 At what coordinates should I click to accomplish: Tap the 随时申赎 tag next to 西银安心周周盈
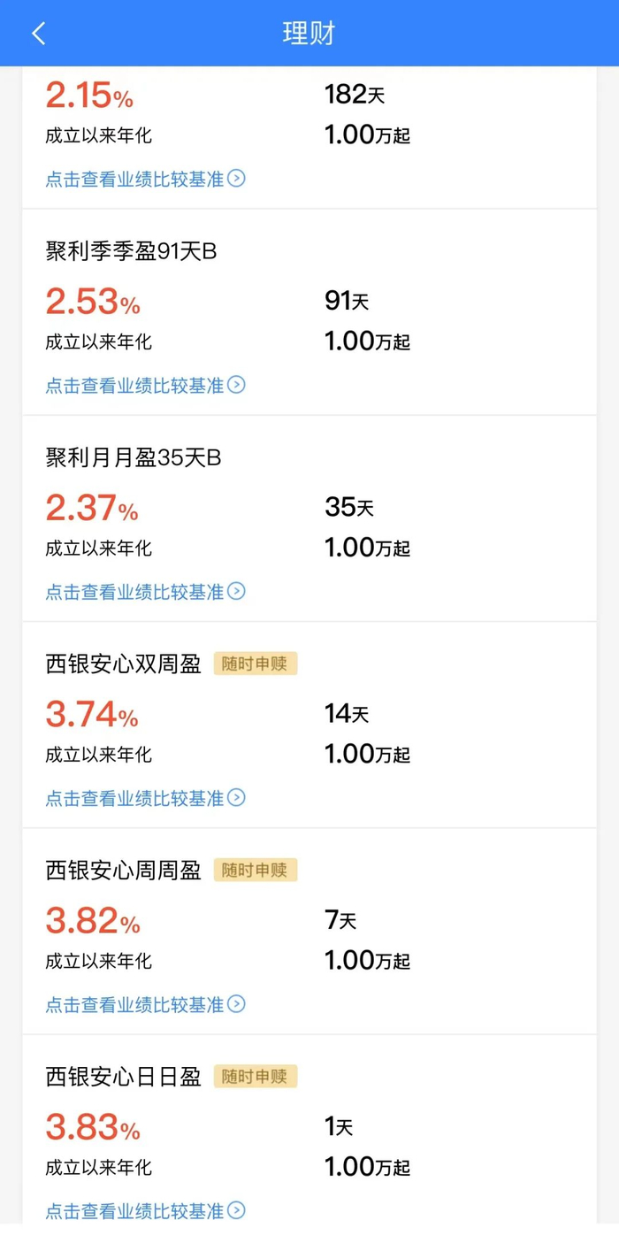[256, 871]
